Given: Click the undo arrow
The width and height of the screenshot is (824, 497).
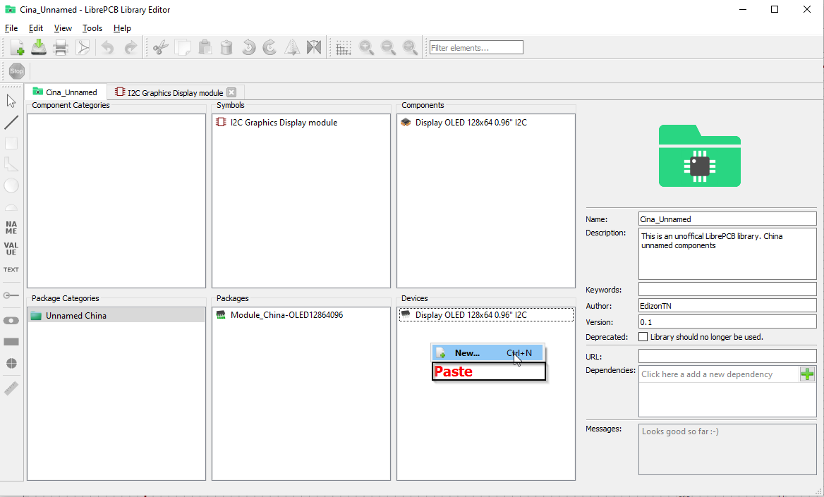Looking at the screenshot, I should click(x=107, y=47).
